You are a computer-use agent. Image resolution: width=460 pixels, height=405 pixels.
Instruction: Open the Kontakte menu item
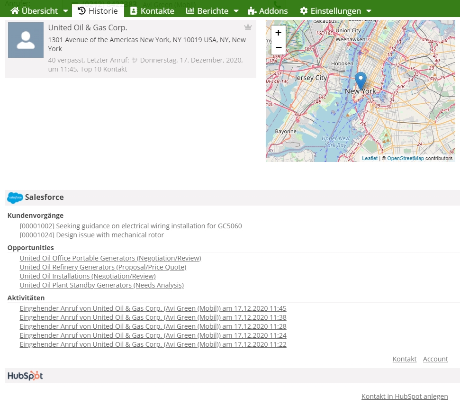[152, 10]
